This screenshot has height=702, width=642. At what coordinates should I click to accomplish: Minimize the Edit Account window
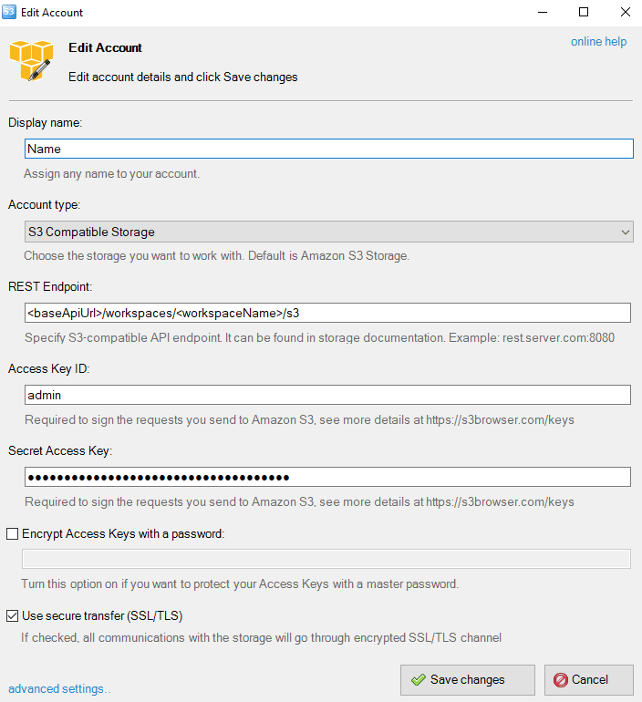coord(543,13)
